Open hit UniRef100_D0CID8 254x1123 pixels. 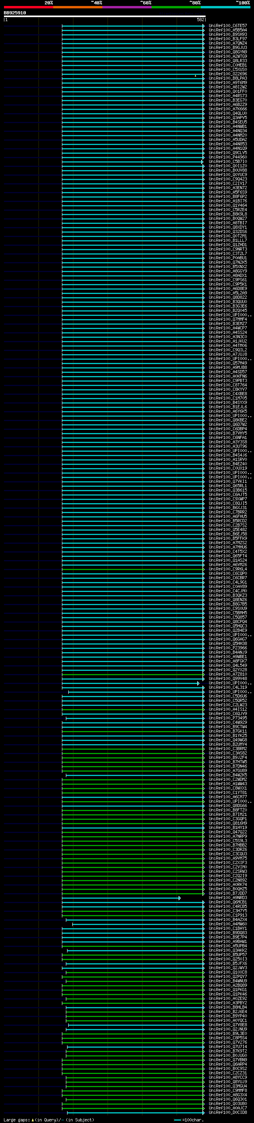tap(228, 1113)
